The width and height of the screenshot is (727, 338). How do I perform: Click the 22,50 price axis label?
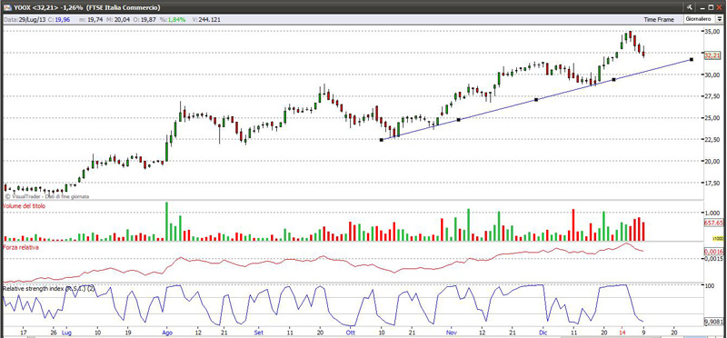(x=712, y=140)
